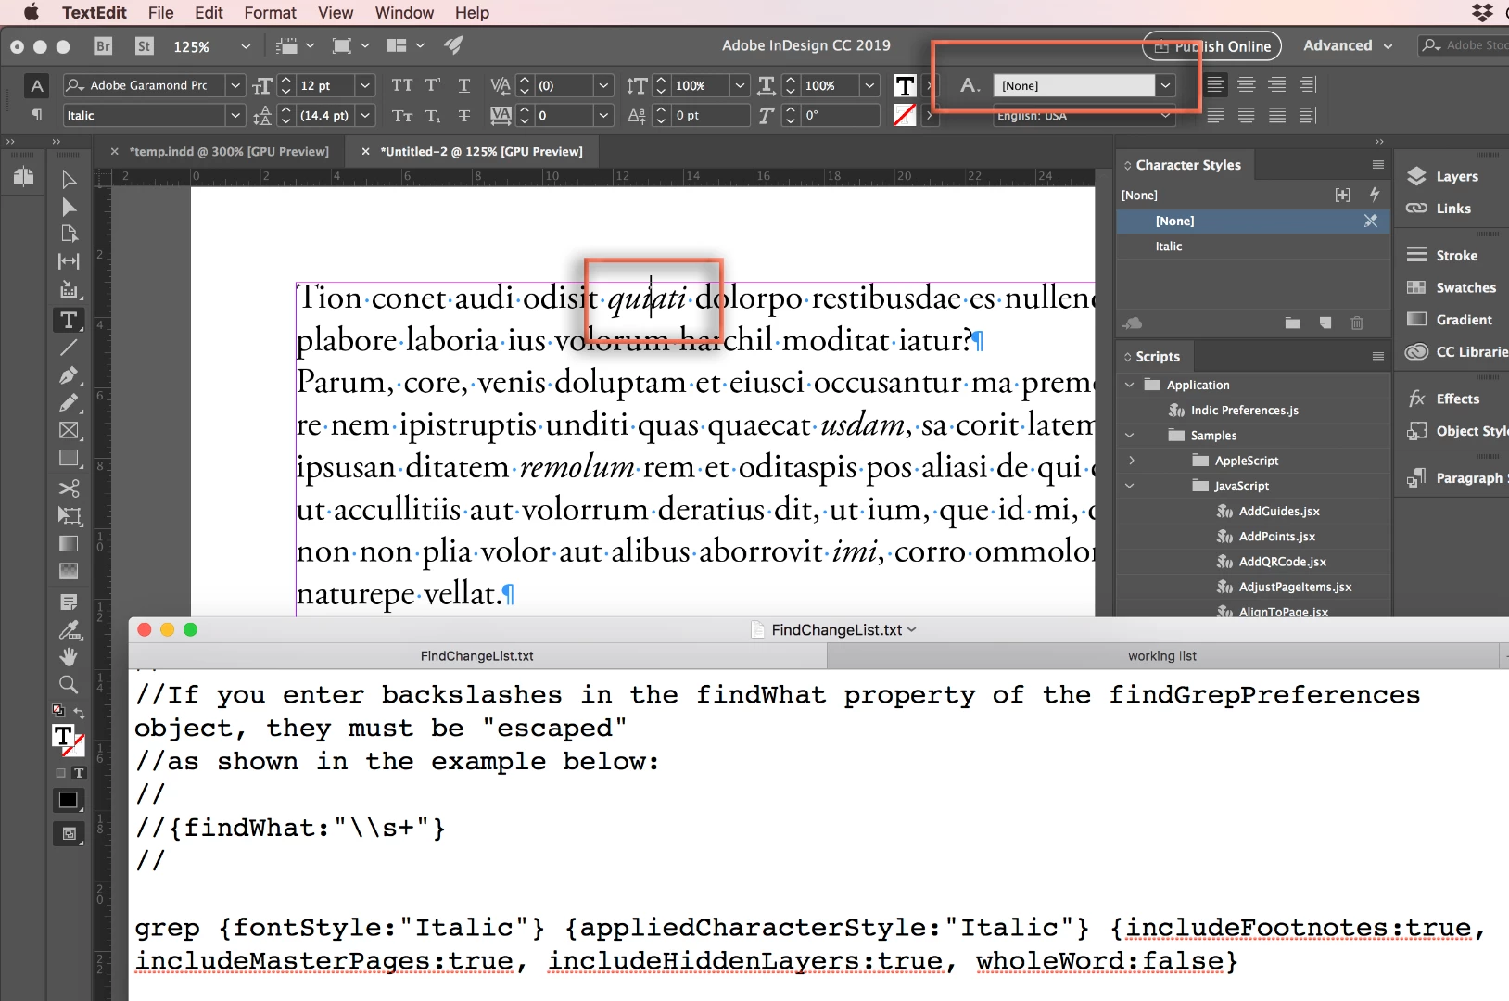This screenshot has width=1509, height=1001.
Task: Click Apply Color black swatch in toolbox
Action: tap(69, 800)
